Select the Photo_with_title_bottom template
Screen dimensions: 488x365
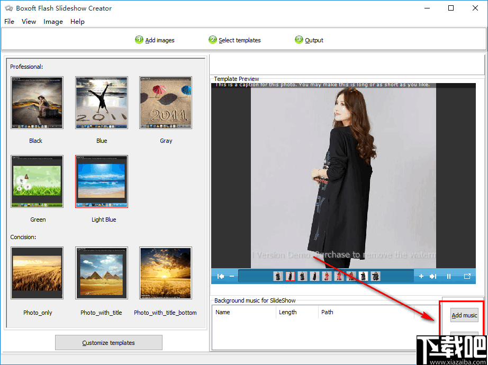click(165, 273)
